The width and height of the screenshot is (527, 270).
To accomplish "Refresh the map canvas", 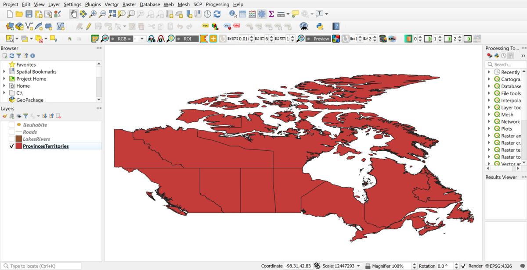I will (x=217, y=14).
